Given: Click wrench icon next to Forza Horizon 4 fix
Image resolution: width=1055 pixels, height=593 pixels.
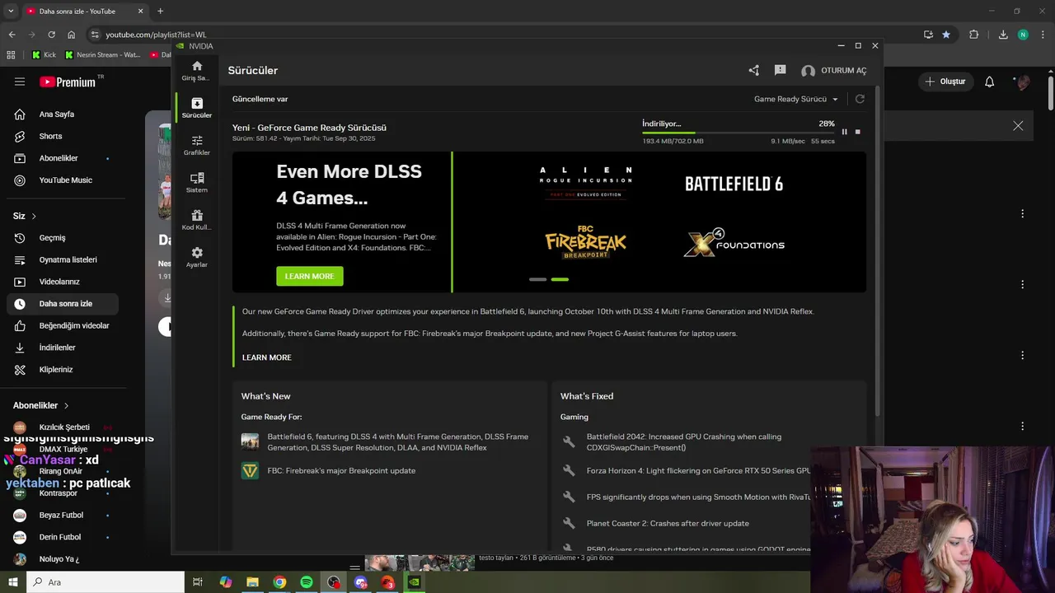Looking at the screenshot, I should pyautogui.click(x=568, y=470).
